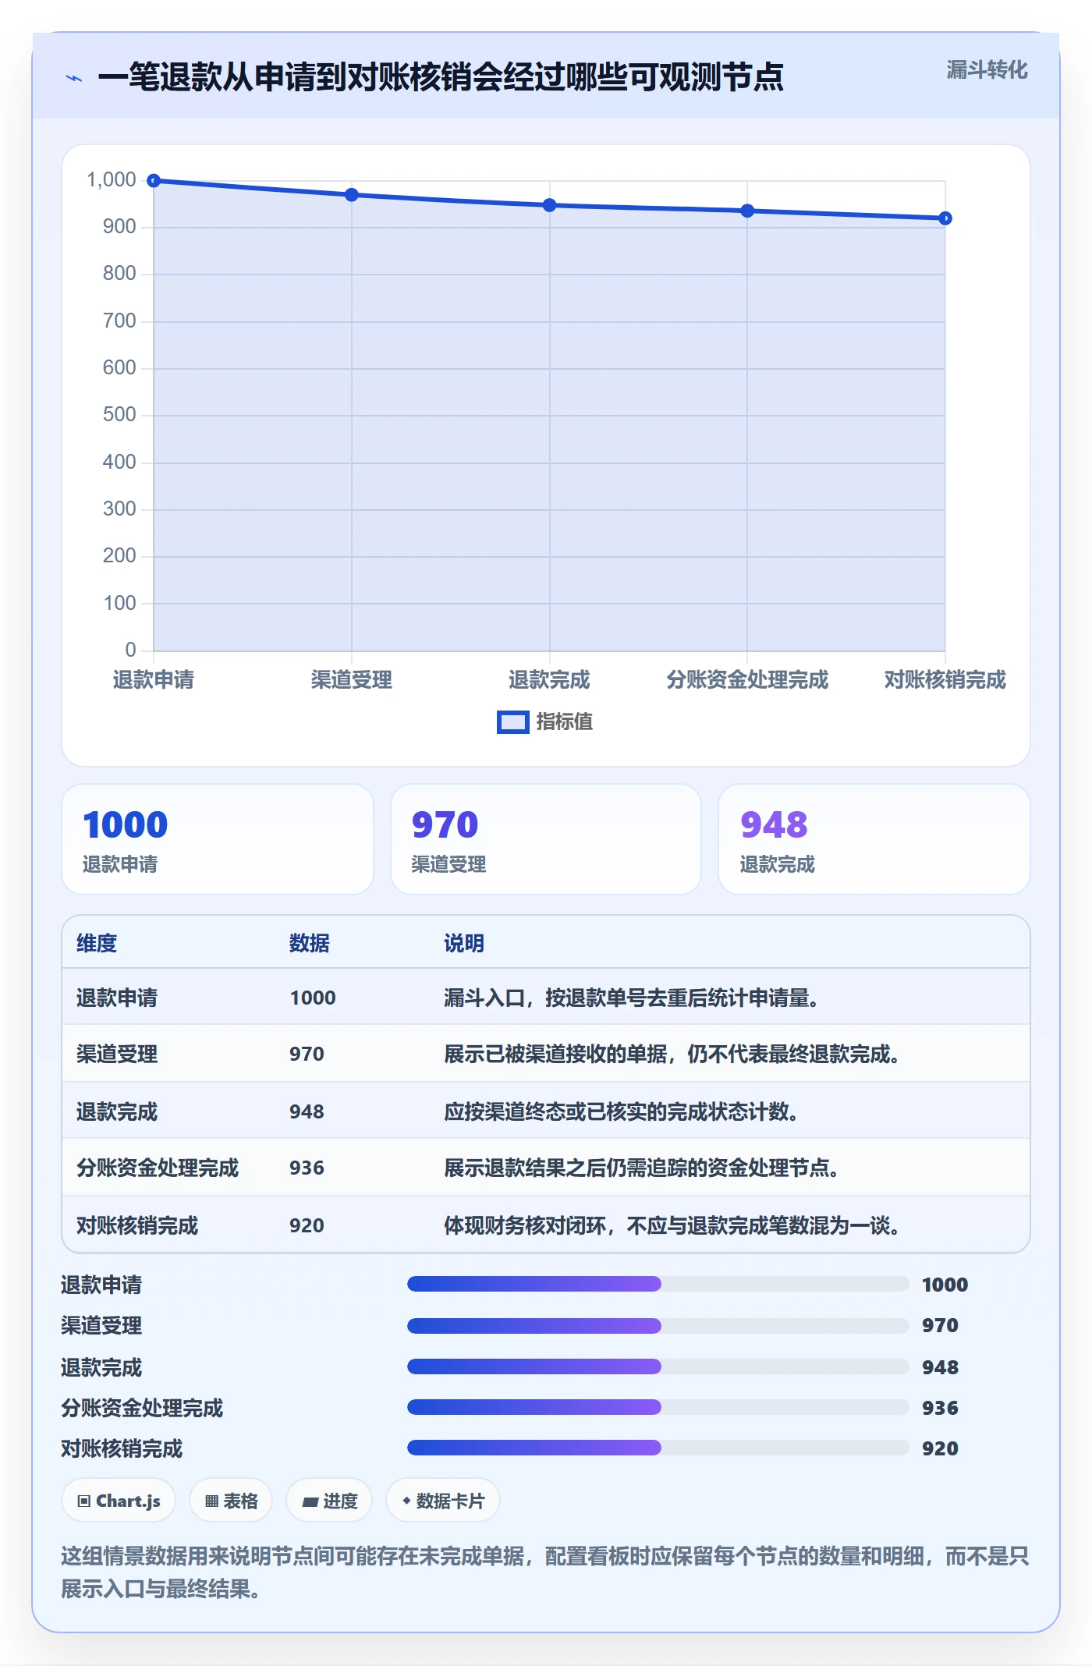Screen dimensions: 1092x1666
Task: Click the footer note paragraph 这组情景数据
Action: coord(545,1572)
